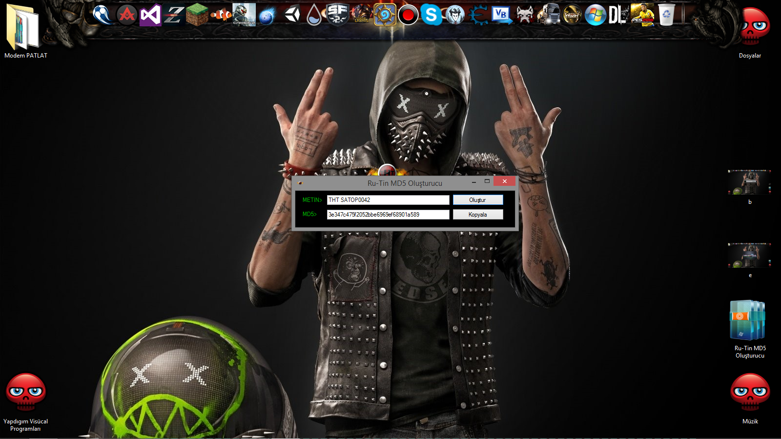Click the Ru-Tin MD5 window title bar icon

300,183
